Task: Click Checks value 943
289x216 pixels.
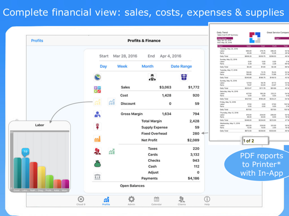Action: (196, 161)
